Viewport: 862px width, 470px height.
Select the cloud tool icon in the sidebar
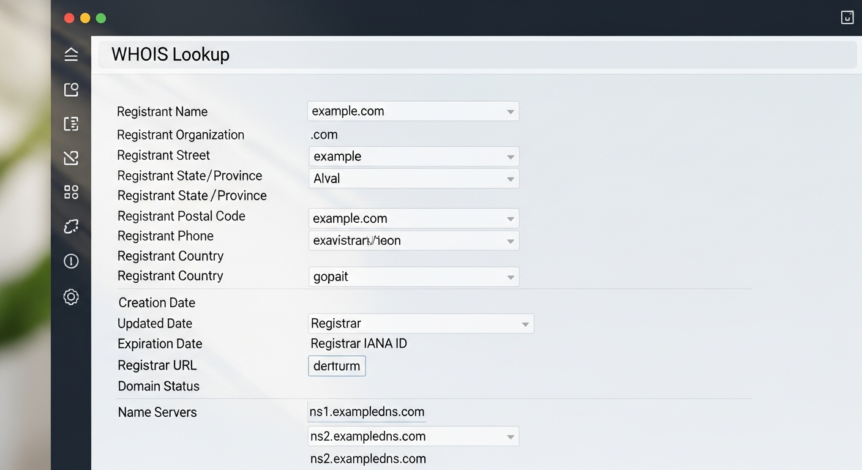[71, 226]
